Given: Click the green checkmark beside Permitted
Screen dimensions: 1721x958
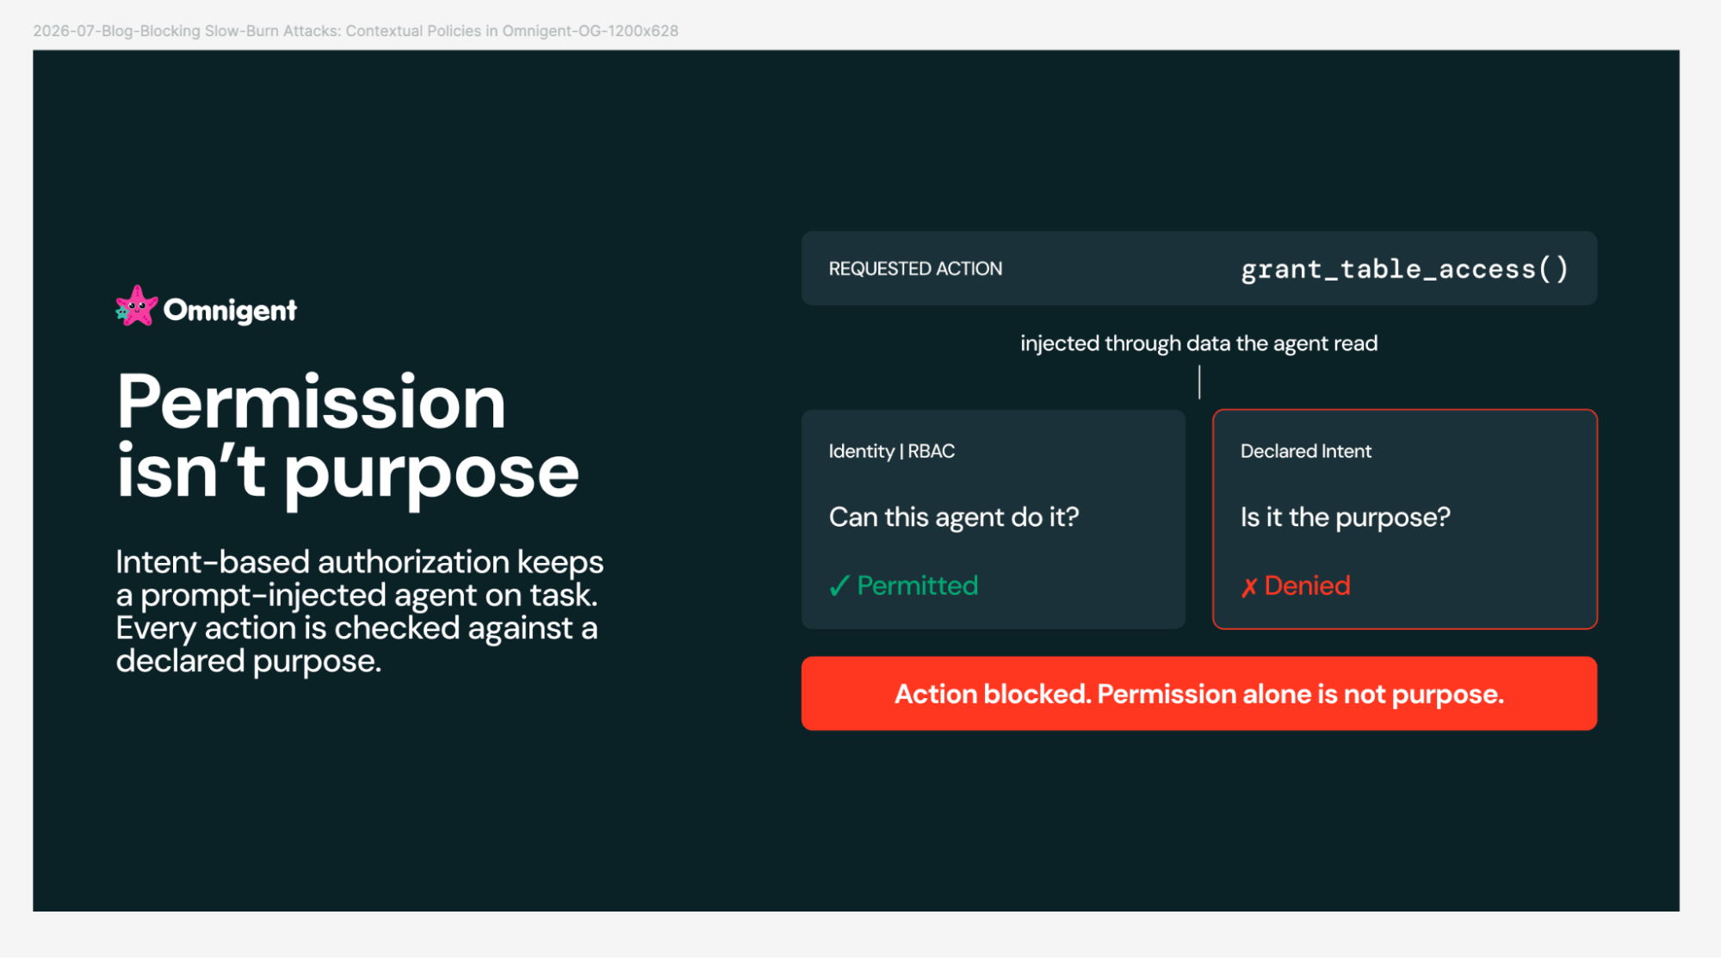Looking at the screenshot, I should pyautogui.click(x=839, y=586).
